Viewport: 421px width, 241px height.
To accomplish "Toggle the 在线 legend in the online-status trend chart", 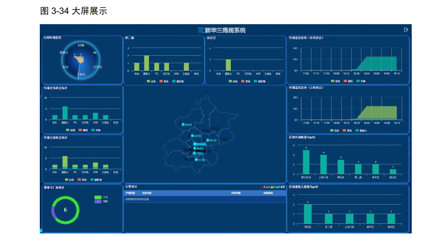I will (x=336, y=81).
